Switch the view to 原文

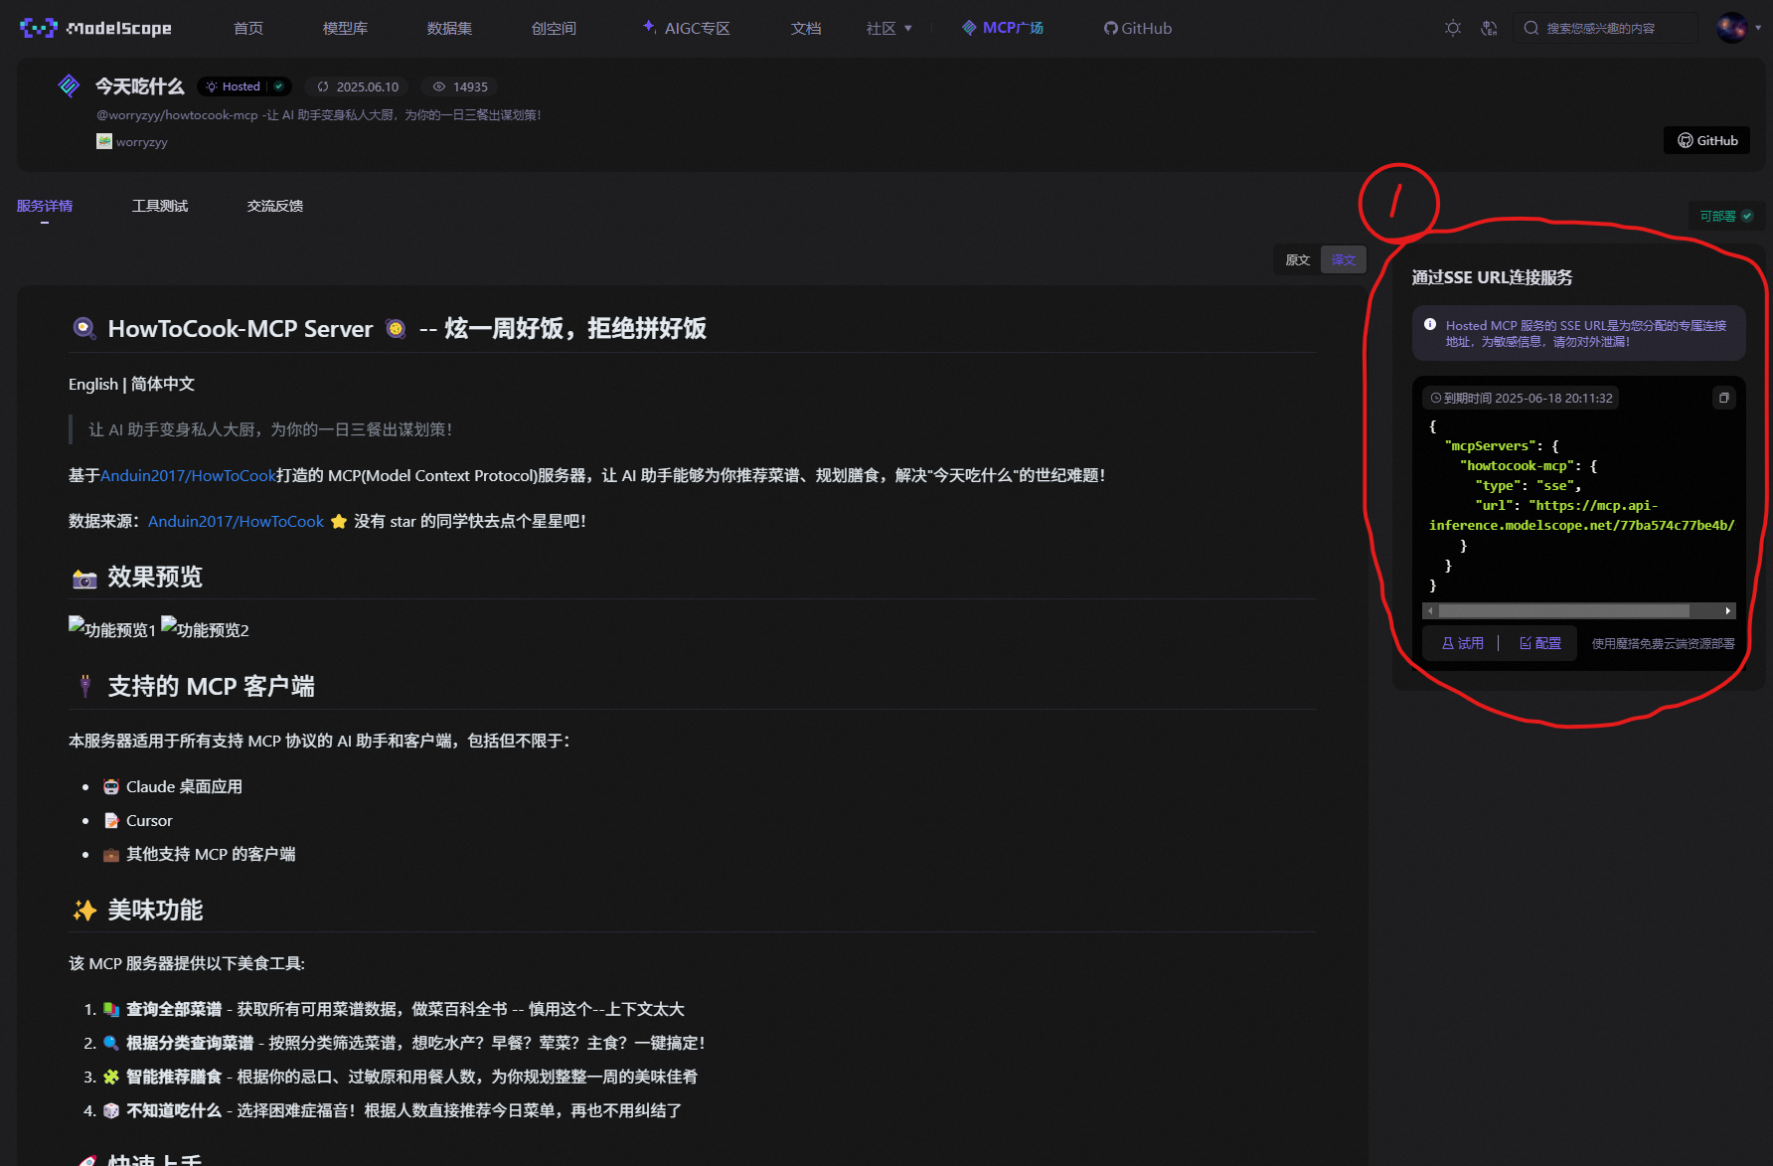[x=1297, y=259]
